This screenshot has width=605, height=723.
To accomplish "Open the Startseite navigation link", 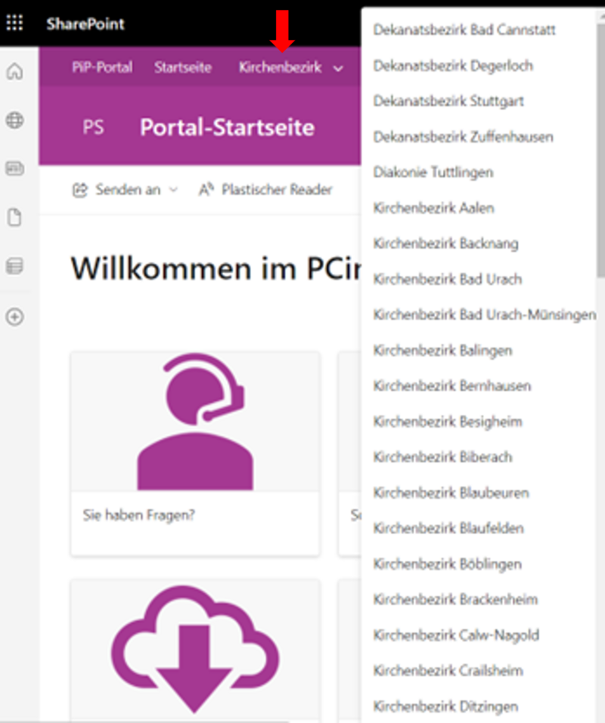I will pos(183,67).
